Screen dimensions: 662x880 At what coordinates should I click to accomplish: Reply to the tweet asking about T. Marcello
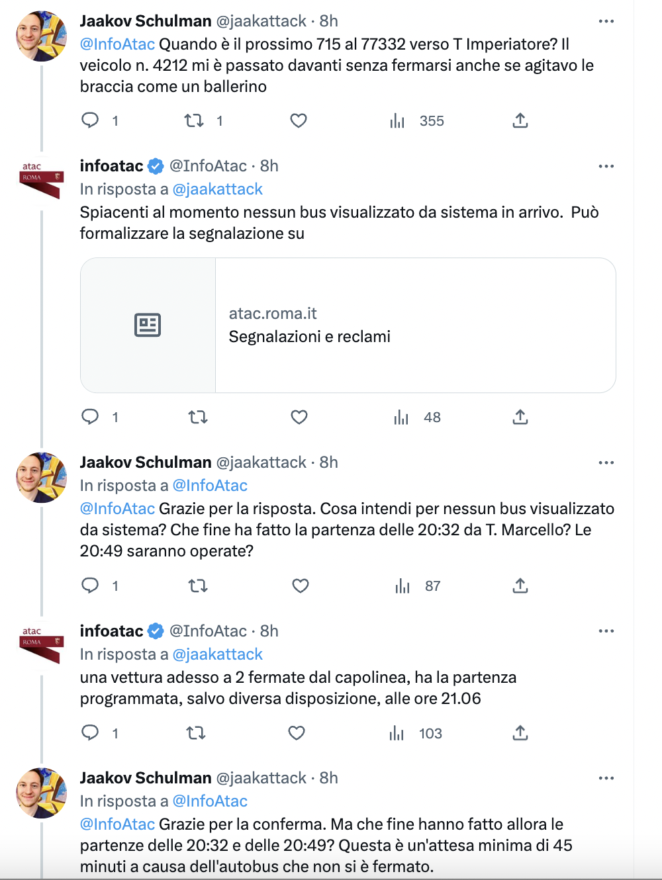tap(90, 586)
